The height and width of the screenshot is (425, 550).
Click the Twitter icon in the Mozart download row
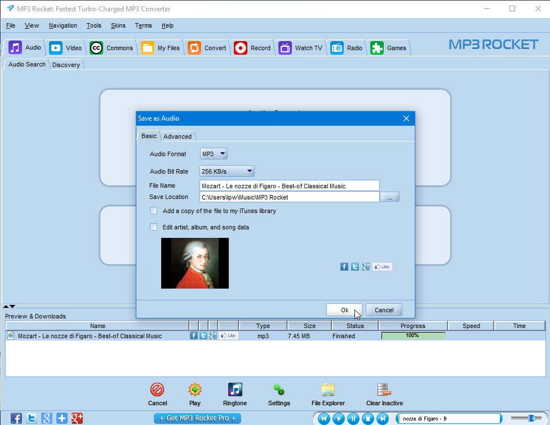click(203, 335)
